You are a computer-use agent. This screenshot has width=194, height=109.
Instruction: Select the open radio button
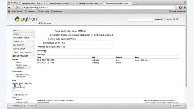(x=165, y=19)
